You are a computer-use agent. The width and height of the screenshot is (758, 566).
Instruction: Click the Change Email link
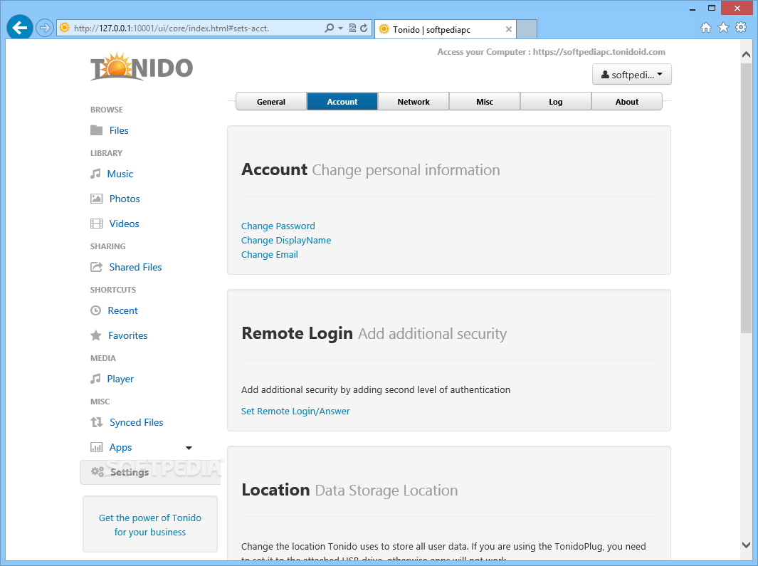[270, 254]
